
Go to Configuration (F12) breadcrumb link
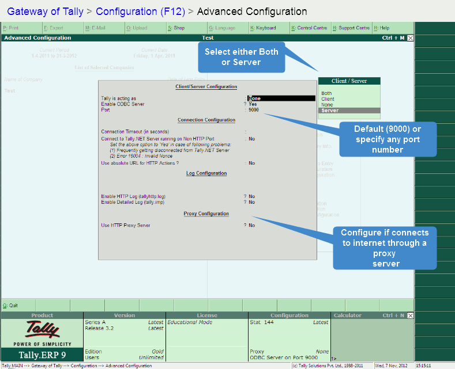(x=140, y=12)
